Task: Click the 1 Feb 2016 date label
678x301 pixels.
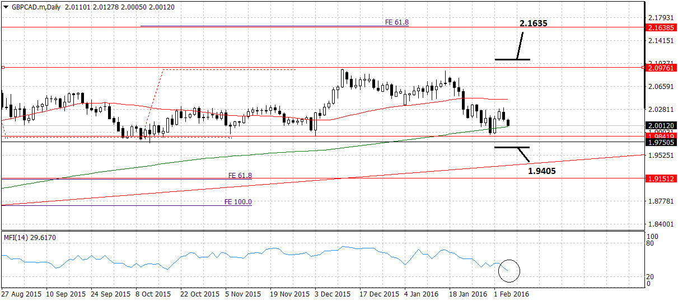Action: [x=511, y=294]
